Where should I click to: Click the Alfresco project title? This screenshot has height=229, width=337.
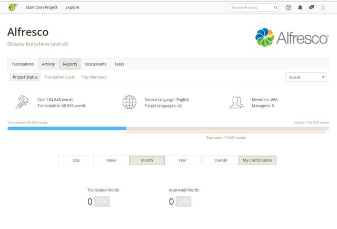point(28,32)
